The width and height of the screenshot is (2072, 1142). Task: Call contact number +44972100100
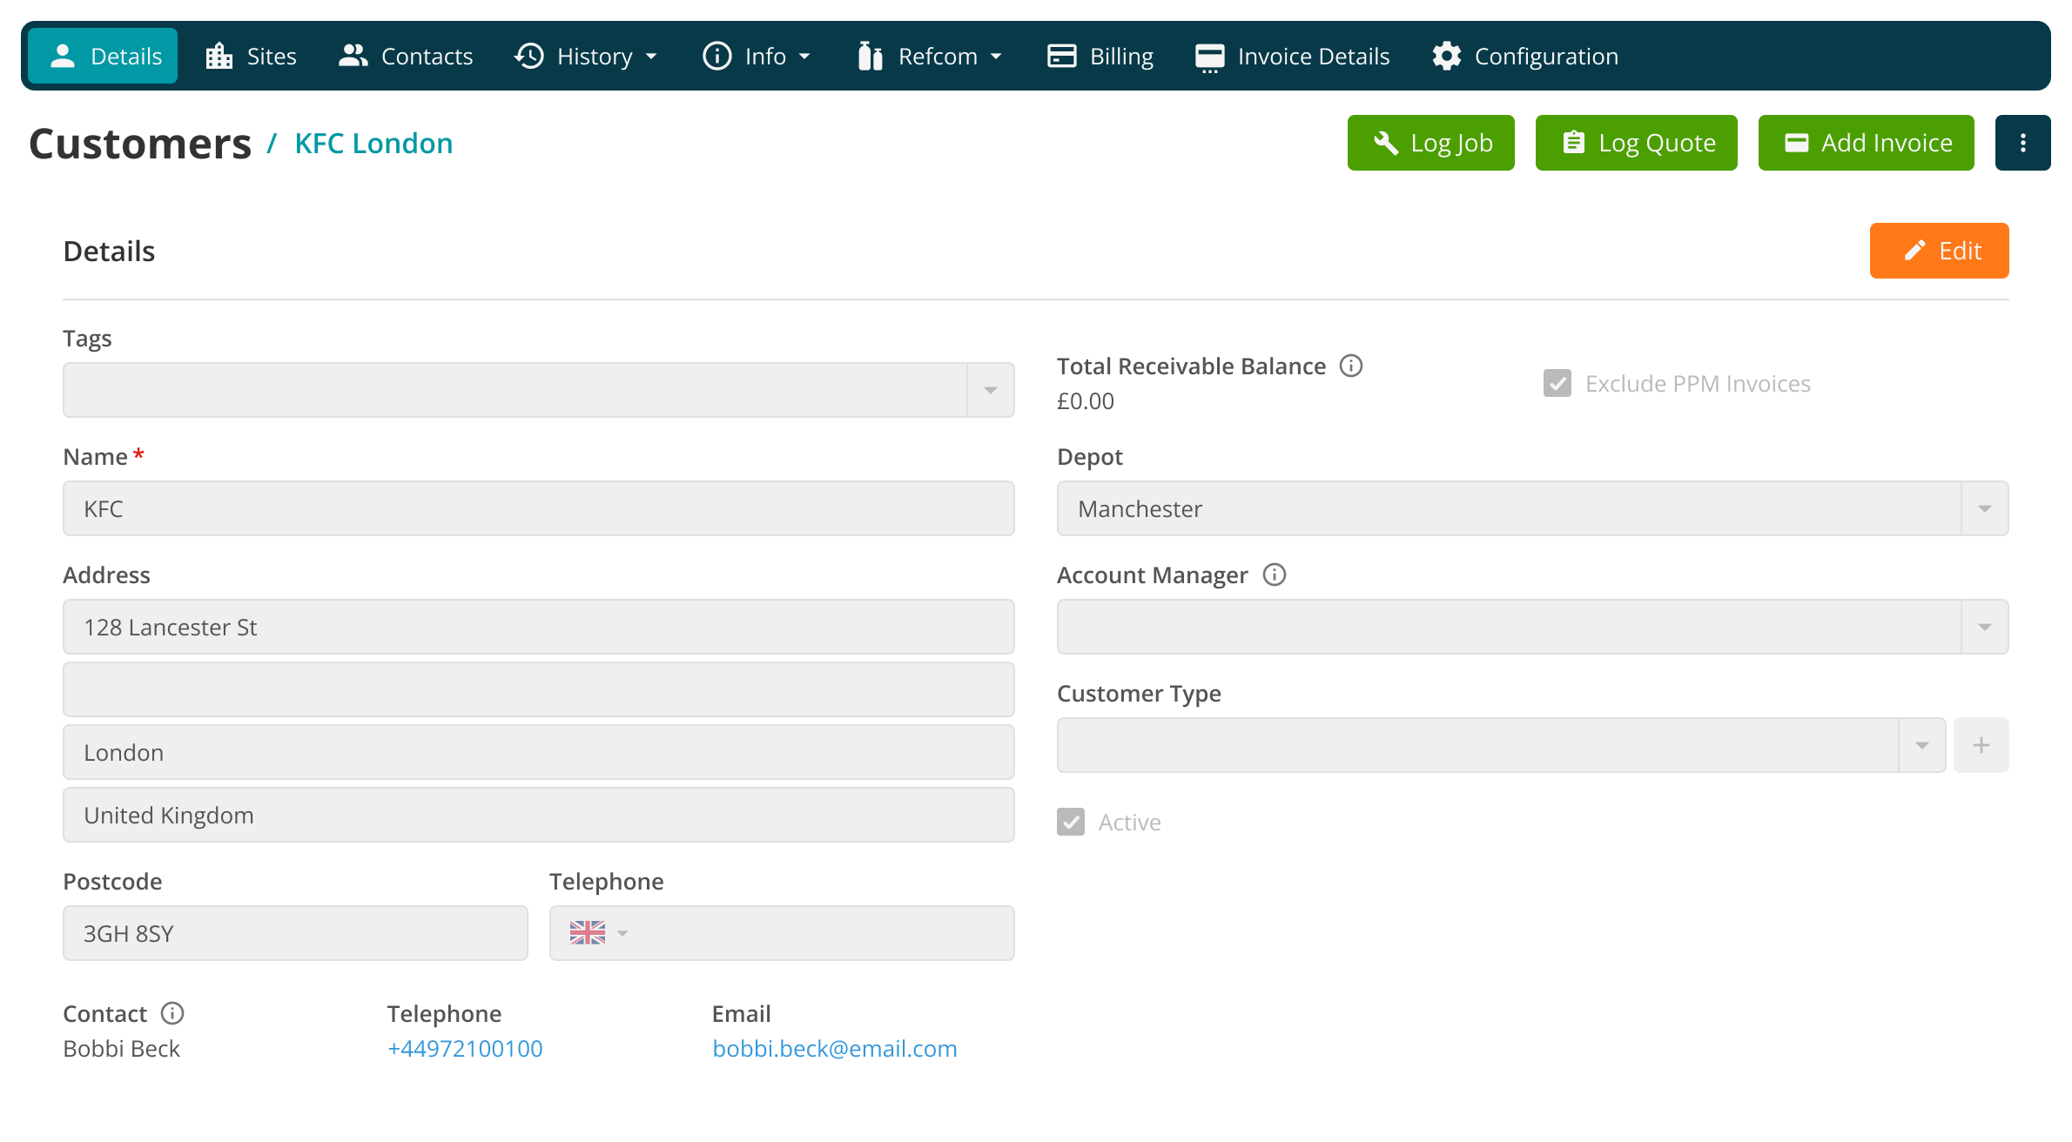click(465, 1048)
